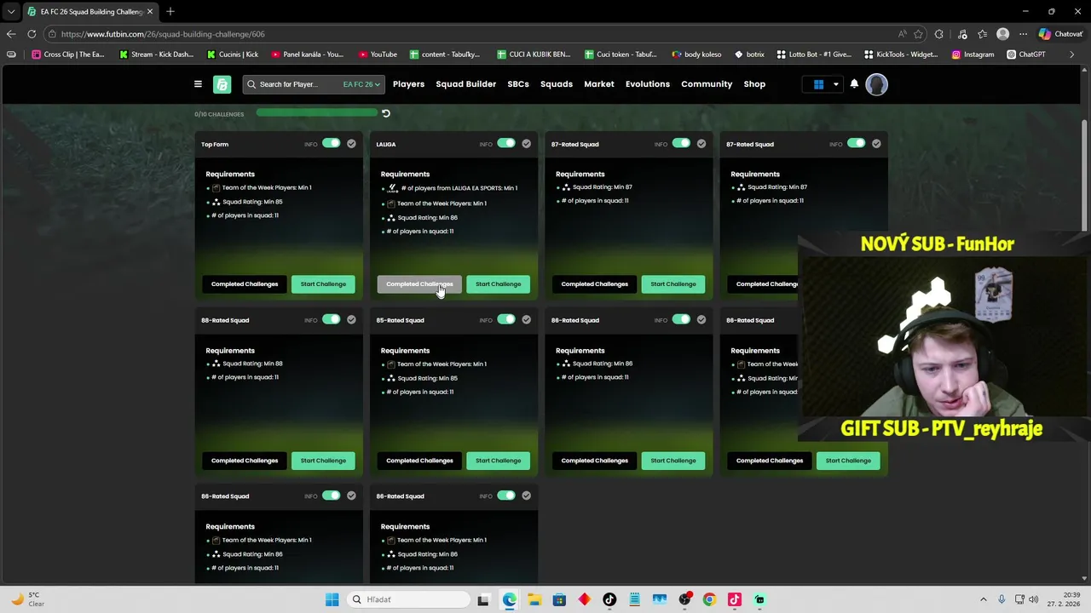The image size is (1091, 613).
Task: View LALIGA Completed Challenges
Action: click(419, 284)
